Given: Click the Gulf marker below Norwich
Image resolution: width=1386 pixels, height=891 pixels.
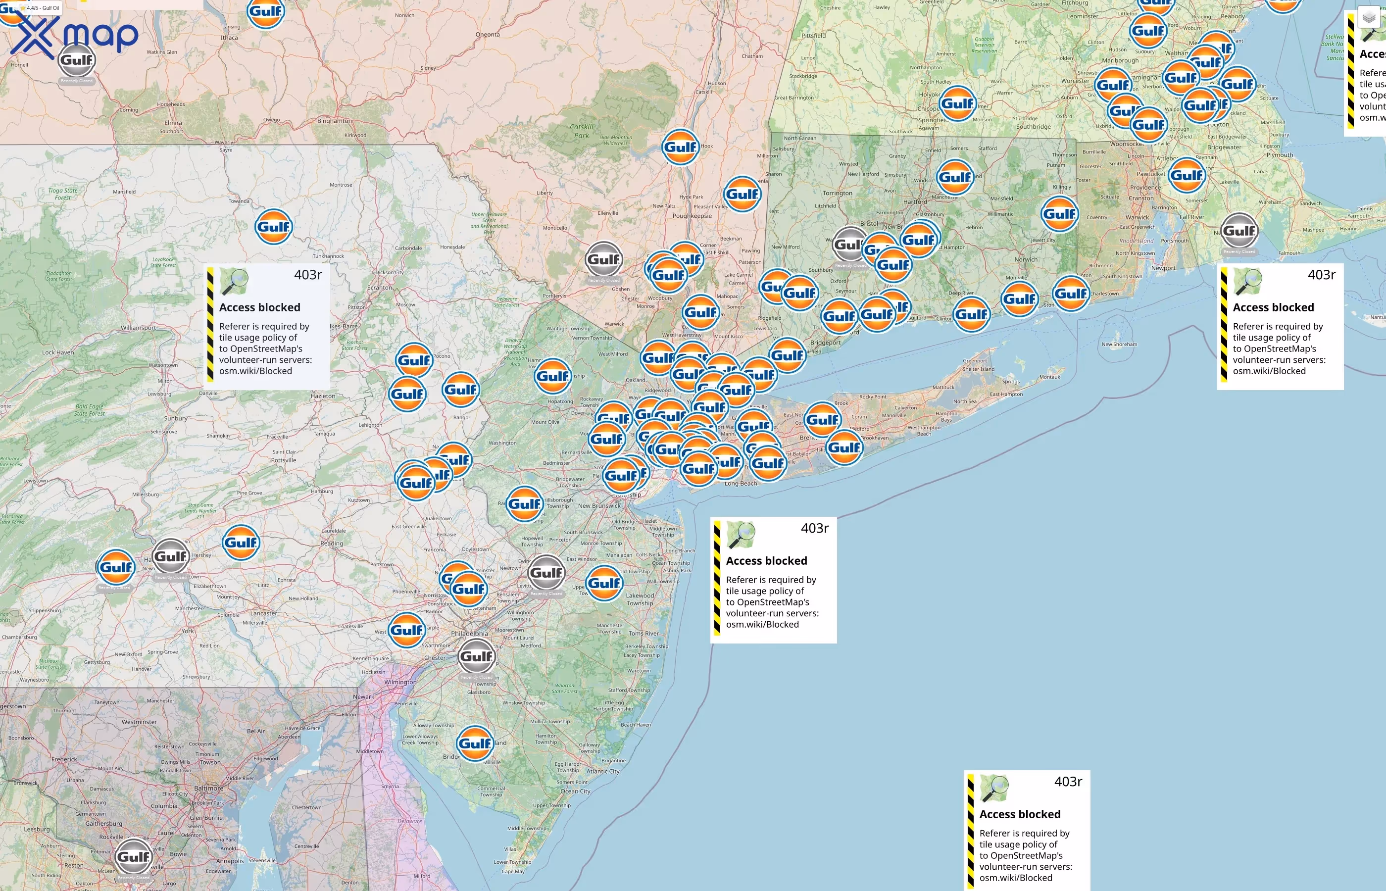Looking at the screenshot, I should (1019, 299).
